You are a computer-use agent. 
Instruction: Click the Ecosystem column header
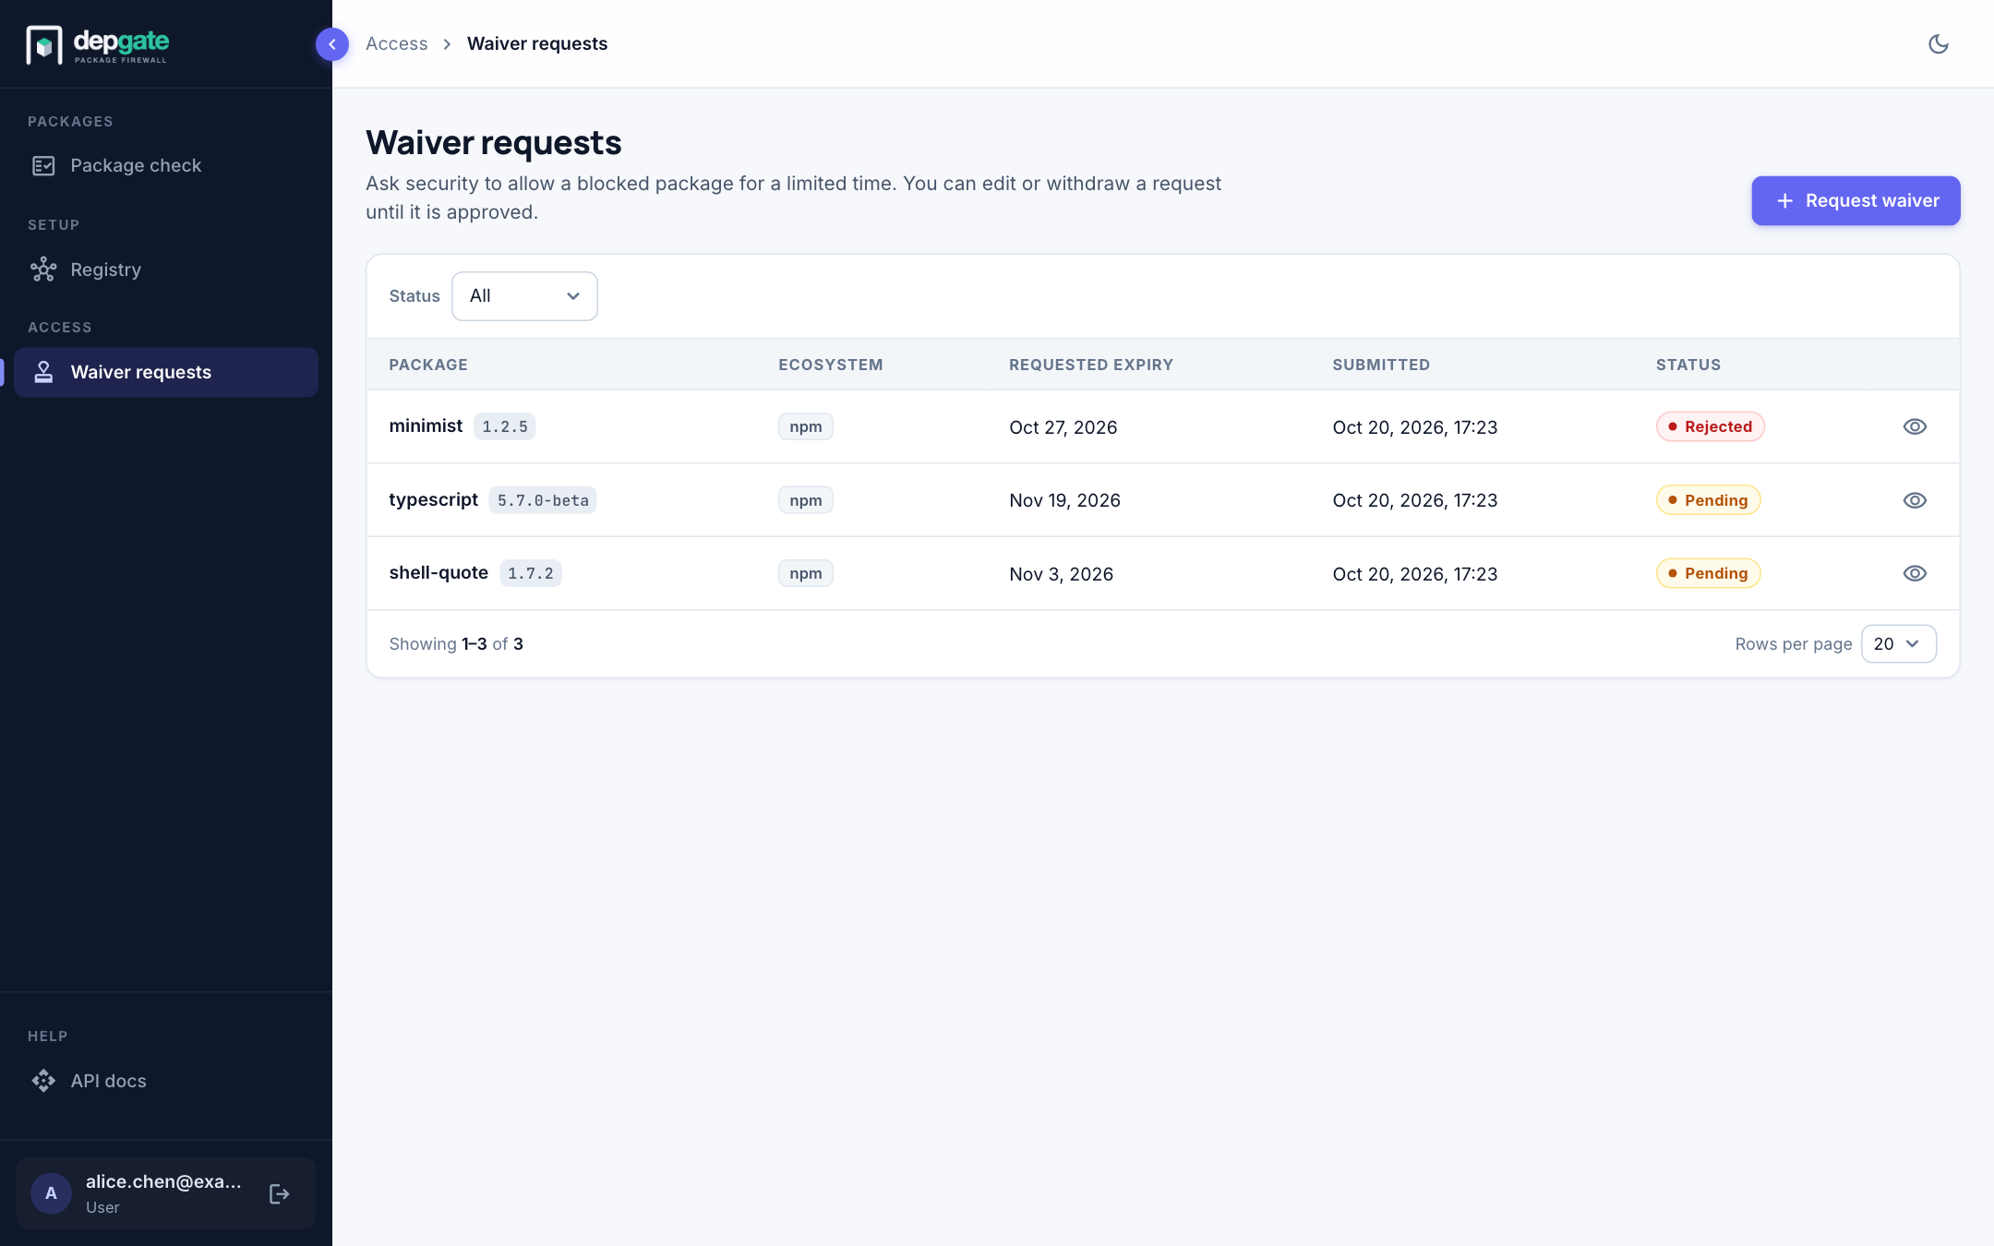(830, 365)
